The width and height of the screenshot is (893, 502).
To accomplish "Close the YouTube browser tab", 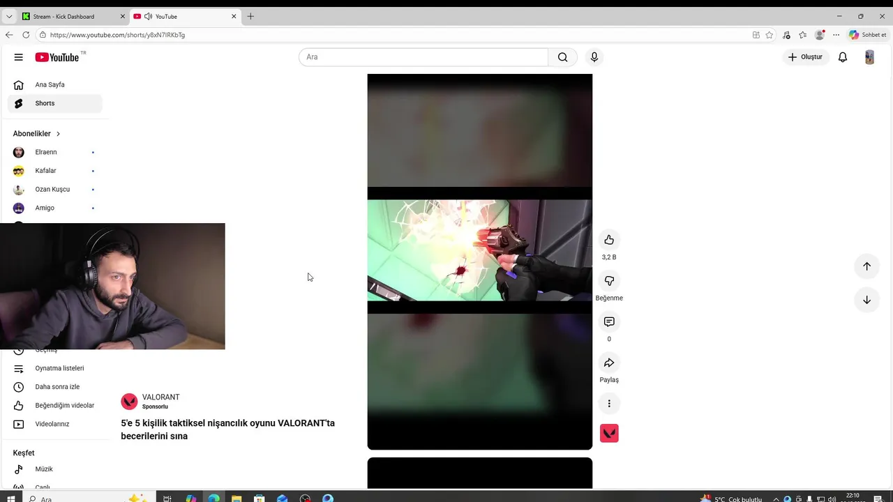I will tap(234, 17).
